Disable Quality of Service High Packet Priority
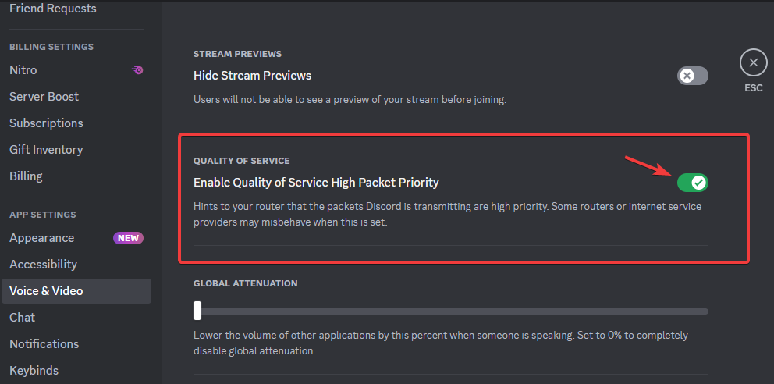The height and width of the screenshot is (384, 774). click(x=692, y=183)
